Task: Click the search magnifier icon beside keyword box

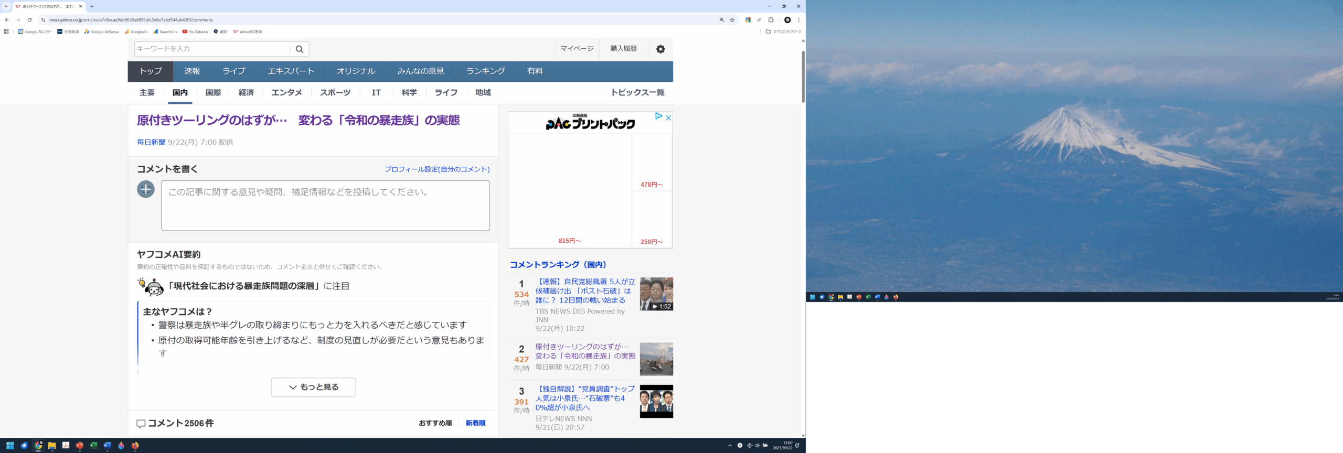Action: pyautogui.click(x=300, y=49)
